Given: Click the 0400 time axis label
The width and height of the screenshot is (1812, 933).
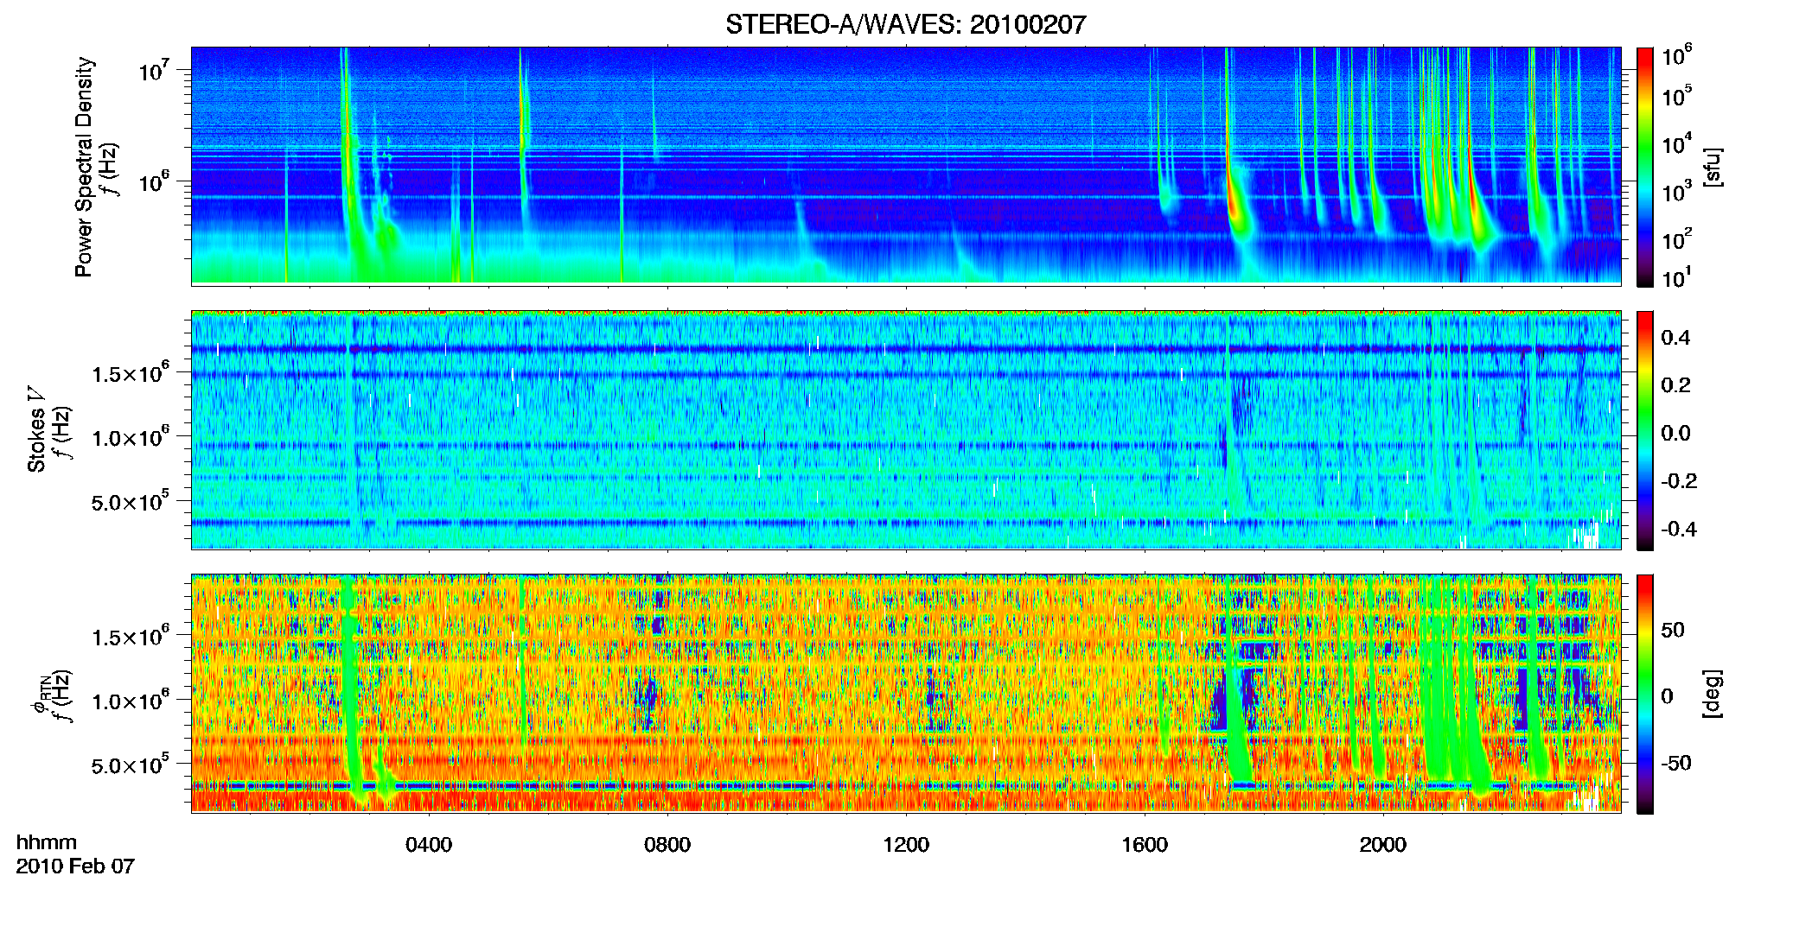Looking at the screenshot, I should [429, 845].
